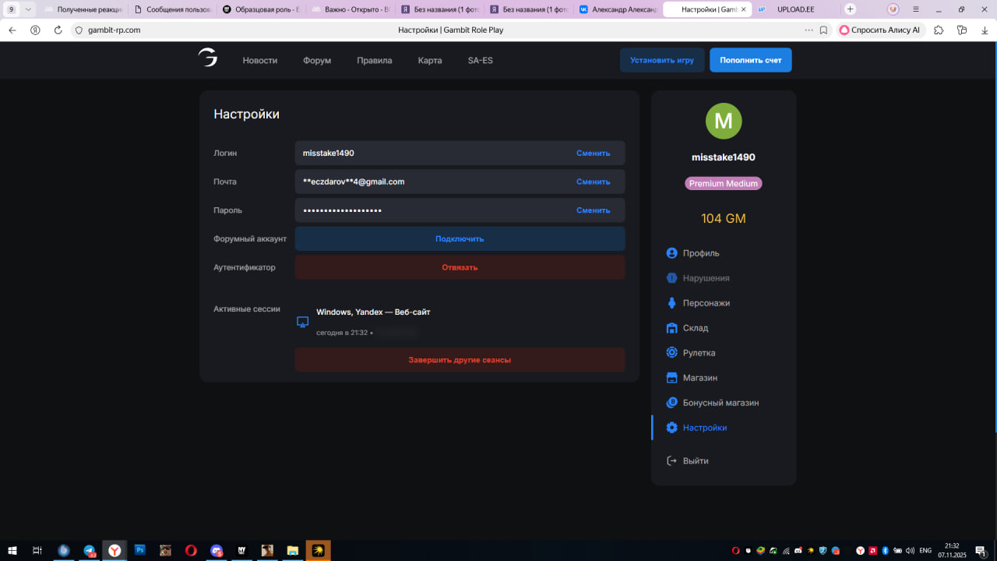997x561 pixels.
Task: Click Сменить next to Пароль
Action: click(x=593, y=210)
